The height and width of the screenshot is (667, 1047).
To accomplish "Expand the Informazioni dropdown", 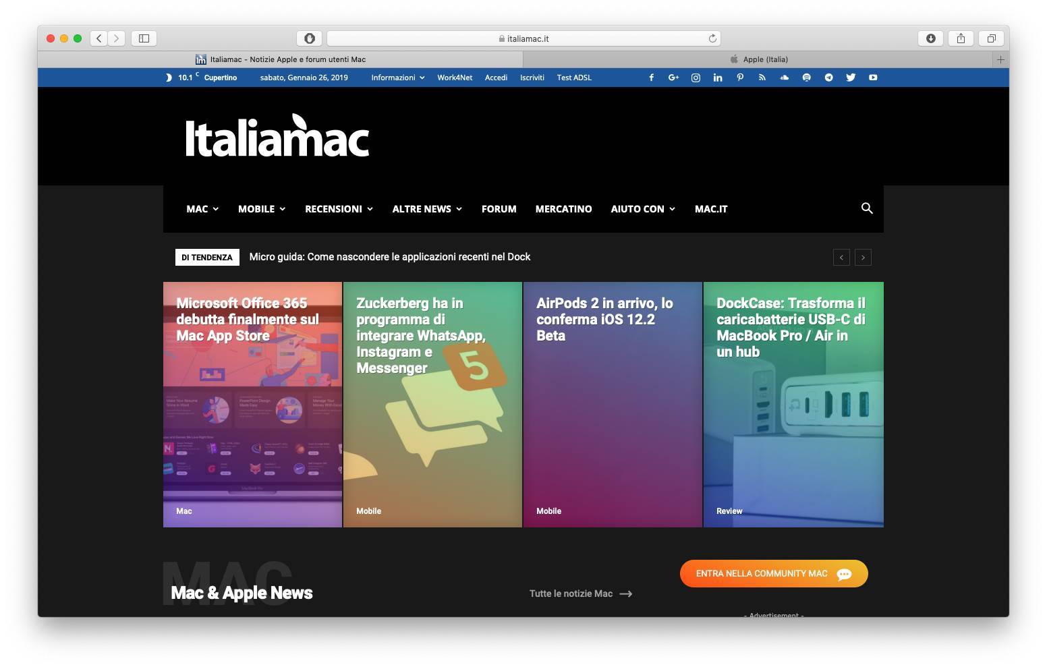I will point(398,78).
